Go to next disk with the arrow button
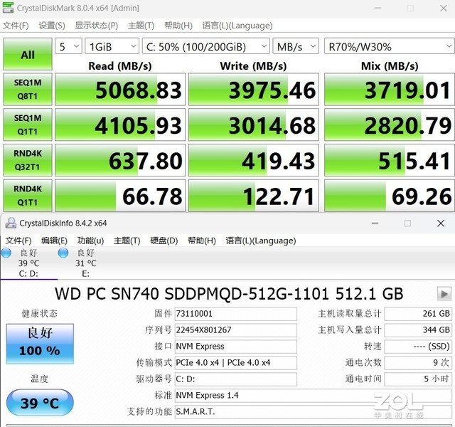The width and height of the screenshot is (455, 427). [x=444, y=294]
